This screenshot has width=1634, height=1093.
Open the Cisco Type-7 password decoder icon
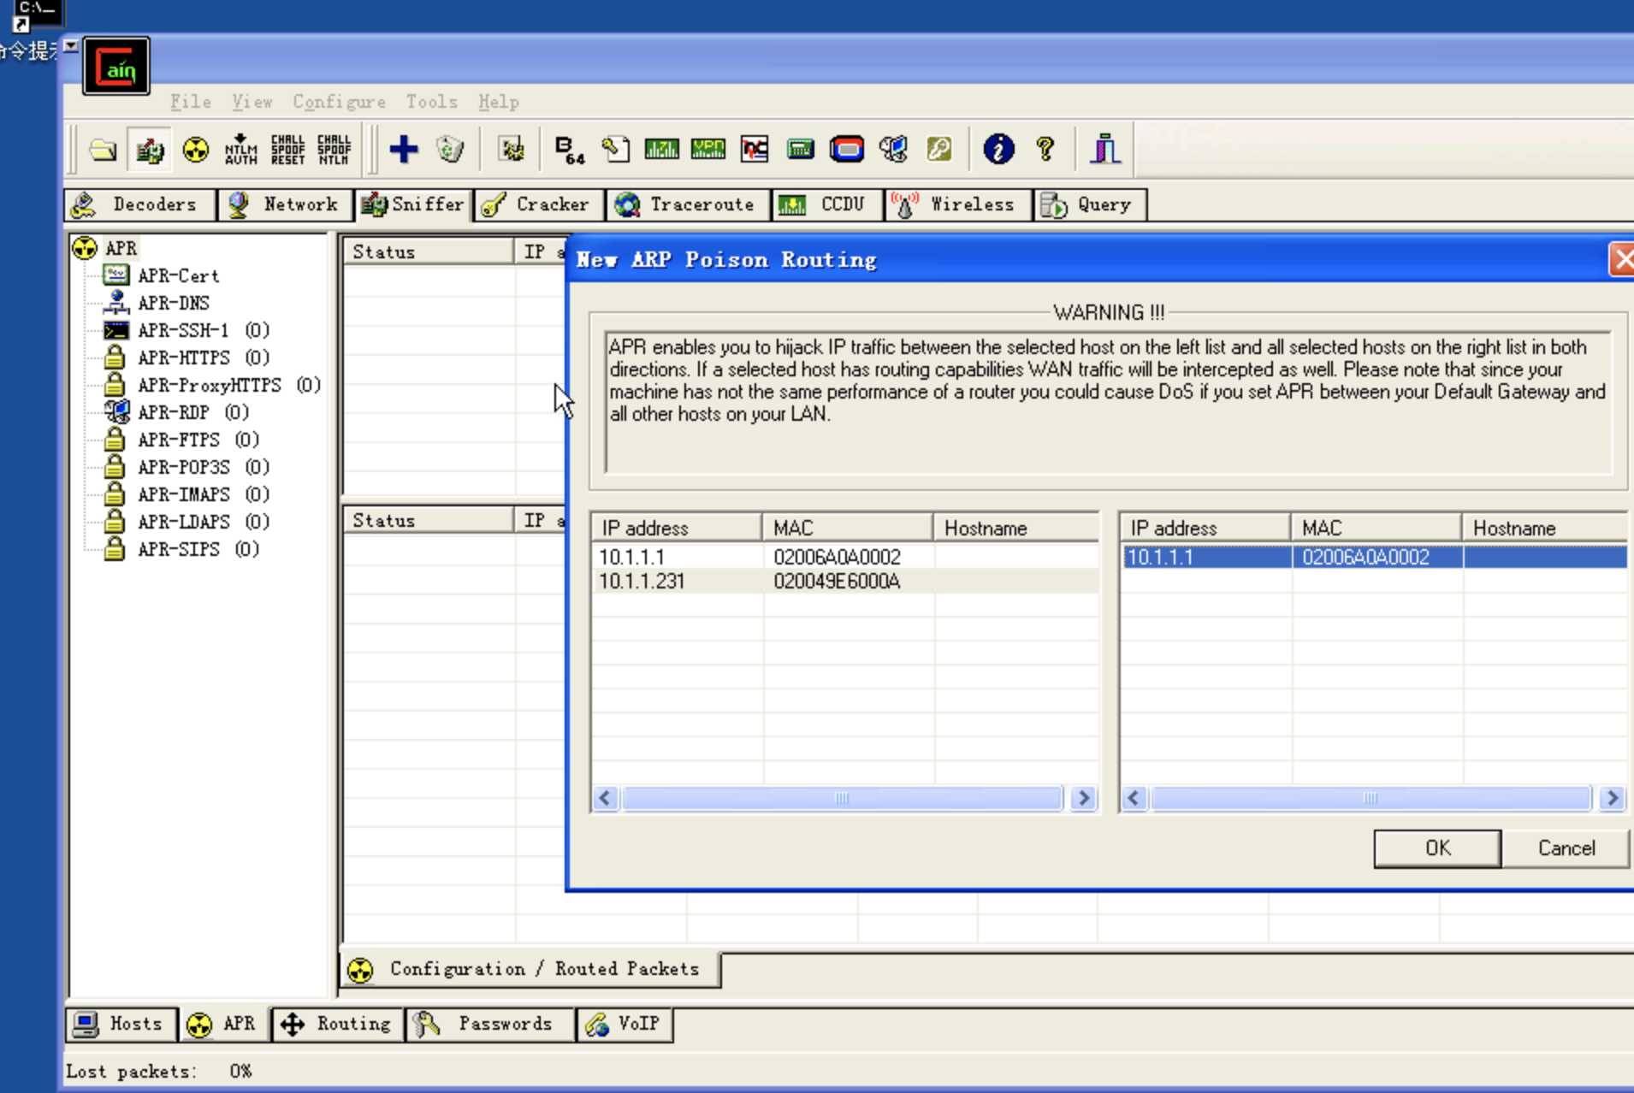(661, 150)
